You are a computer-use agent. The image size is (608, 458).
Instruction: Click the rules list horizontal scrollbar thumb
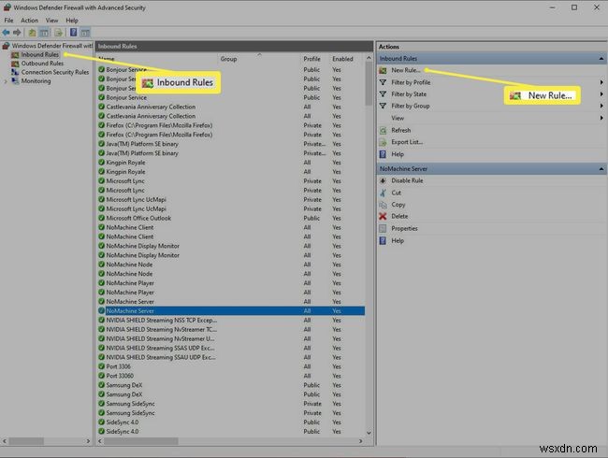click(141, 441)
